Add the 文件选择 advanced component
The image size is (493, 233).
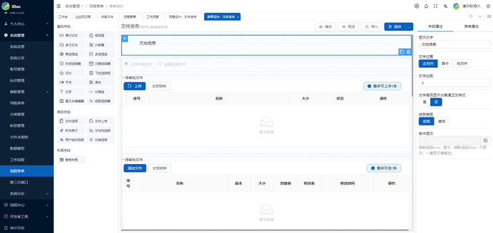point(71,120)
